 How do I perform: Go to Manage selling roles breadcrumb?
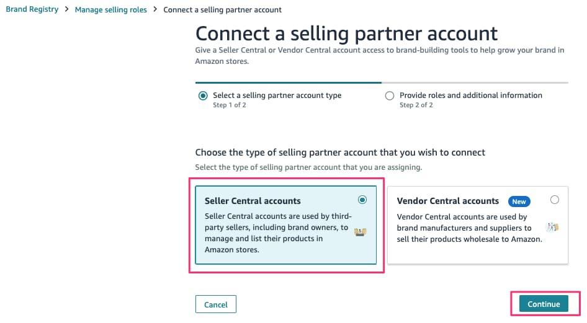[111, 10]
